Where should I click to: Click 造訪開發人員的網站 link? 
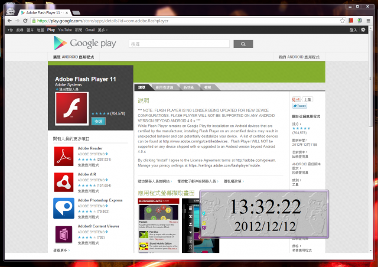[155, 181]
